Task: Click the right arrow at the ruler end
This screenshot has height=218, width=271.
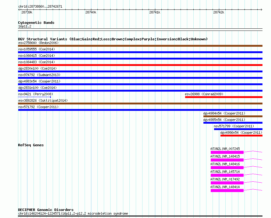Action: pos(262,10)
